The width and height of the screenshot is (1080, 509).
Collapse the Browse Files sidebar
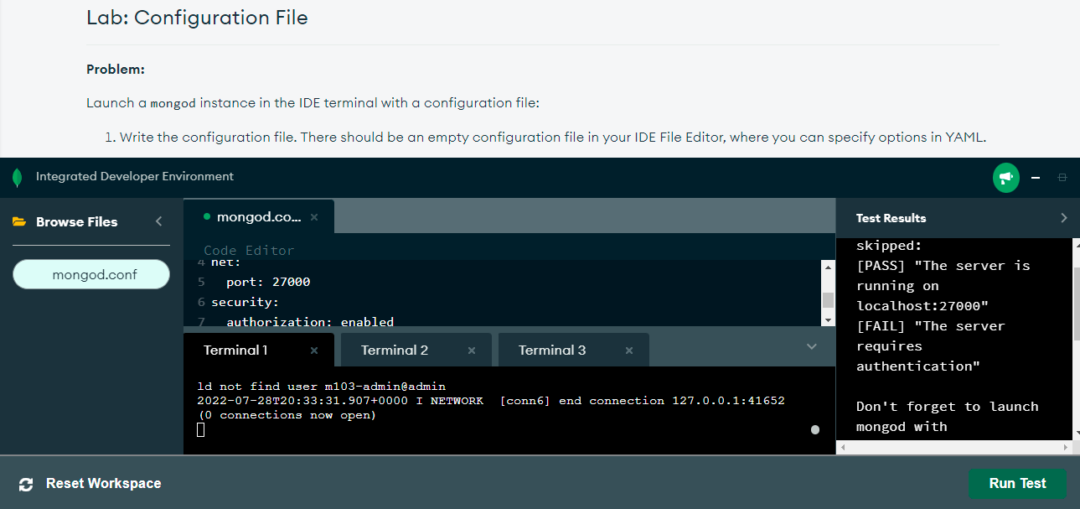coord(159,221)
